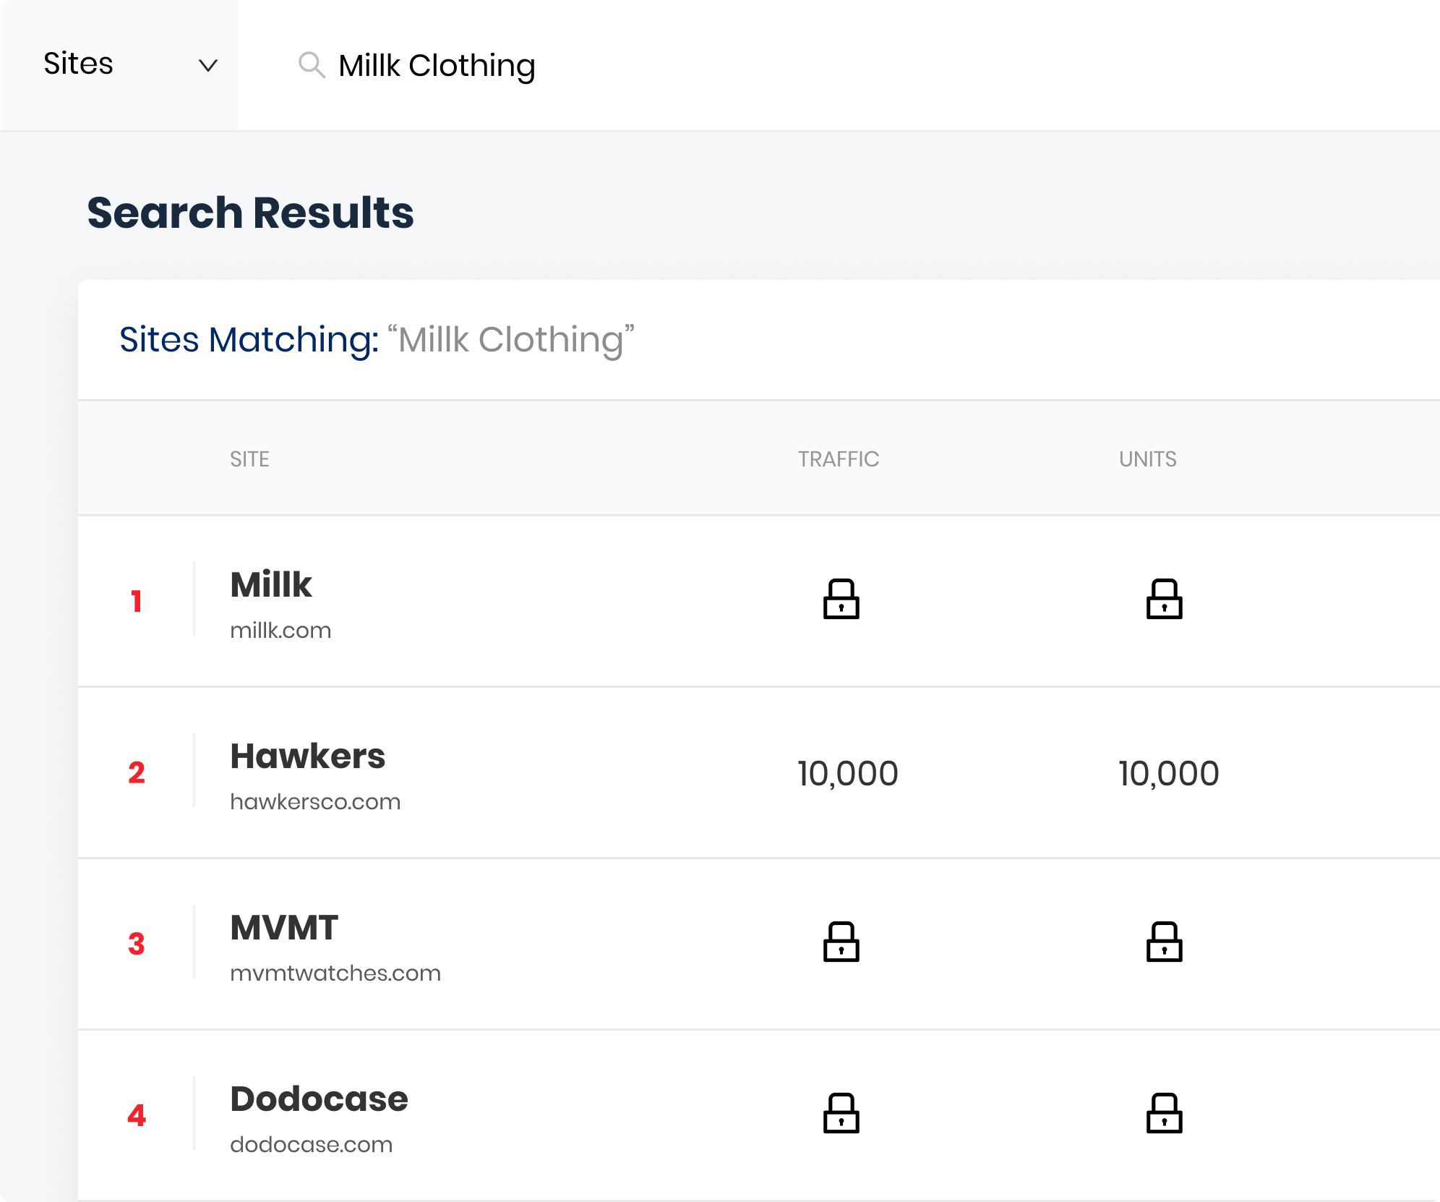The height and width of the screenshot is (1202, 1440).
Task: Click Millk's locked traffic icon
Action: [841, 599]
